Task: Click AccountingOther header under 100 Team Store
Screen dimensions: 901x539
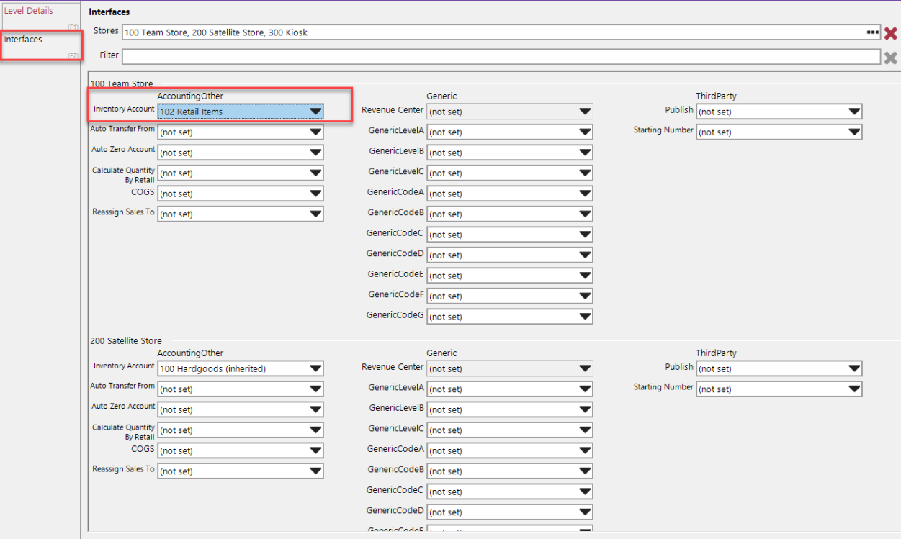Action: click(x=190, y=96)
